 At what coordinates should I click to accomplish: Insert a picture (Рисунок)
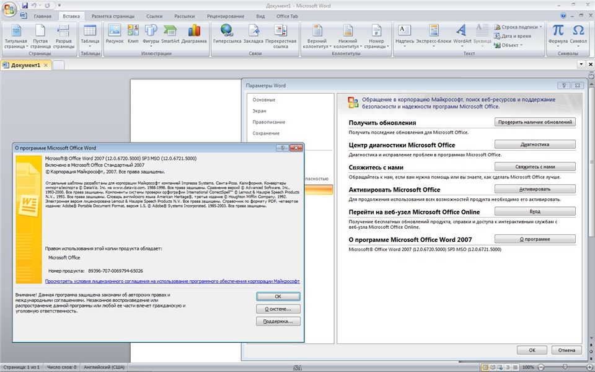115,34
